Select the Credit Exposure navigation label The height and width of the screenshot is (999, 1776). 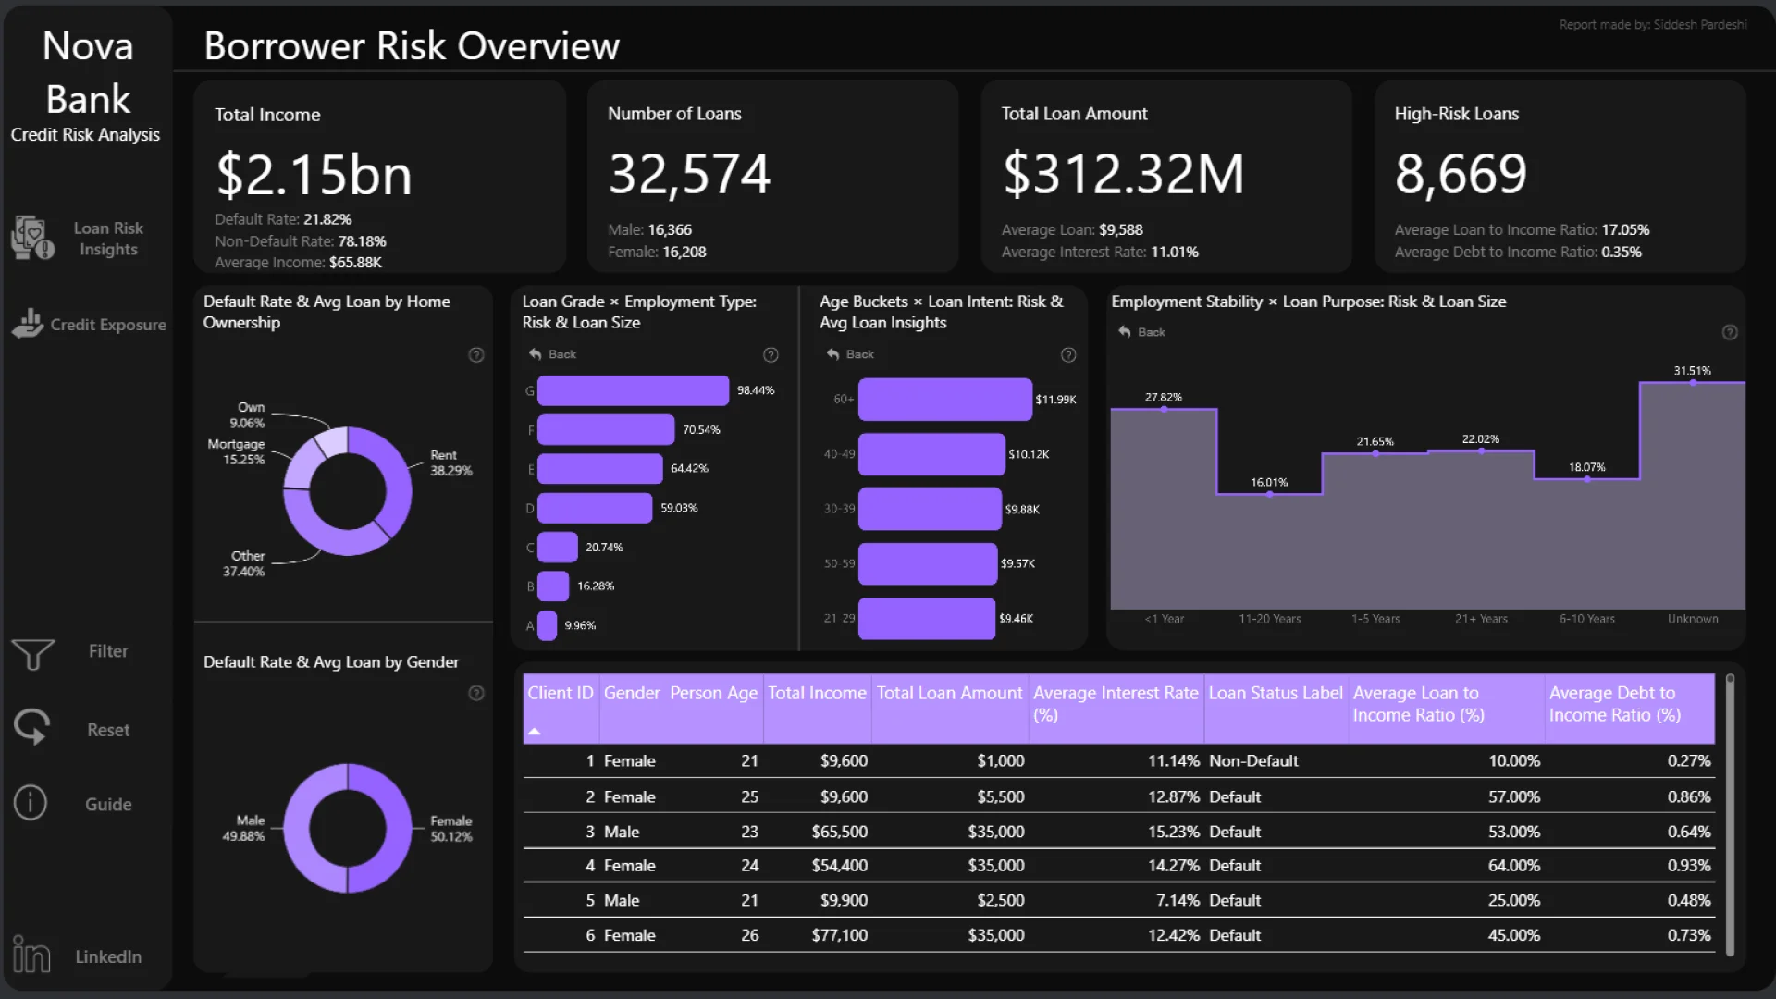(108, 325)
